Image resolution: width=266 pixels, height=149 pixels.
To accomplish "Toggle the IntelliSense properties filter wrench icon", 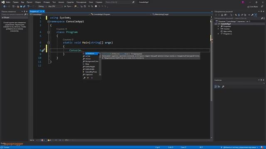I will point(84,78).
